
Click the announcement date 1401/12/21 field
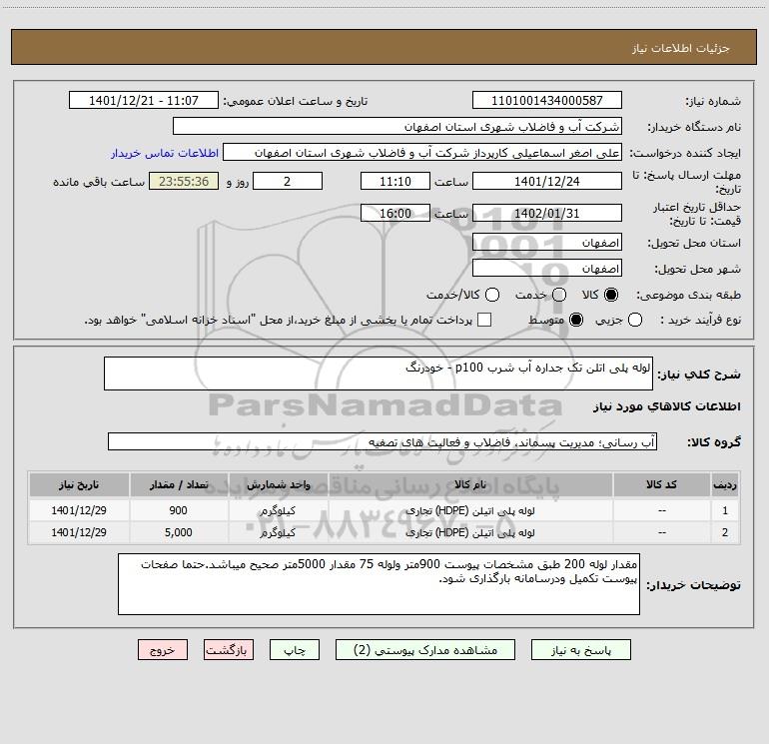(144, 101)
